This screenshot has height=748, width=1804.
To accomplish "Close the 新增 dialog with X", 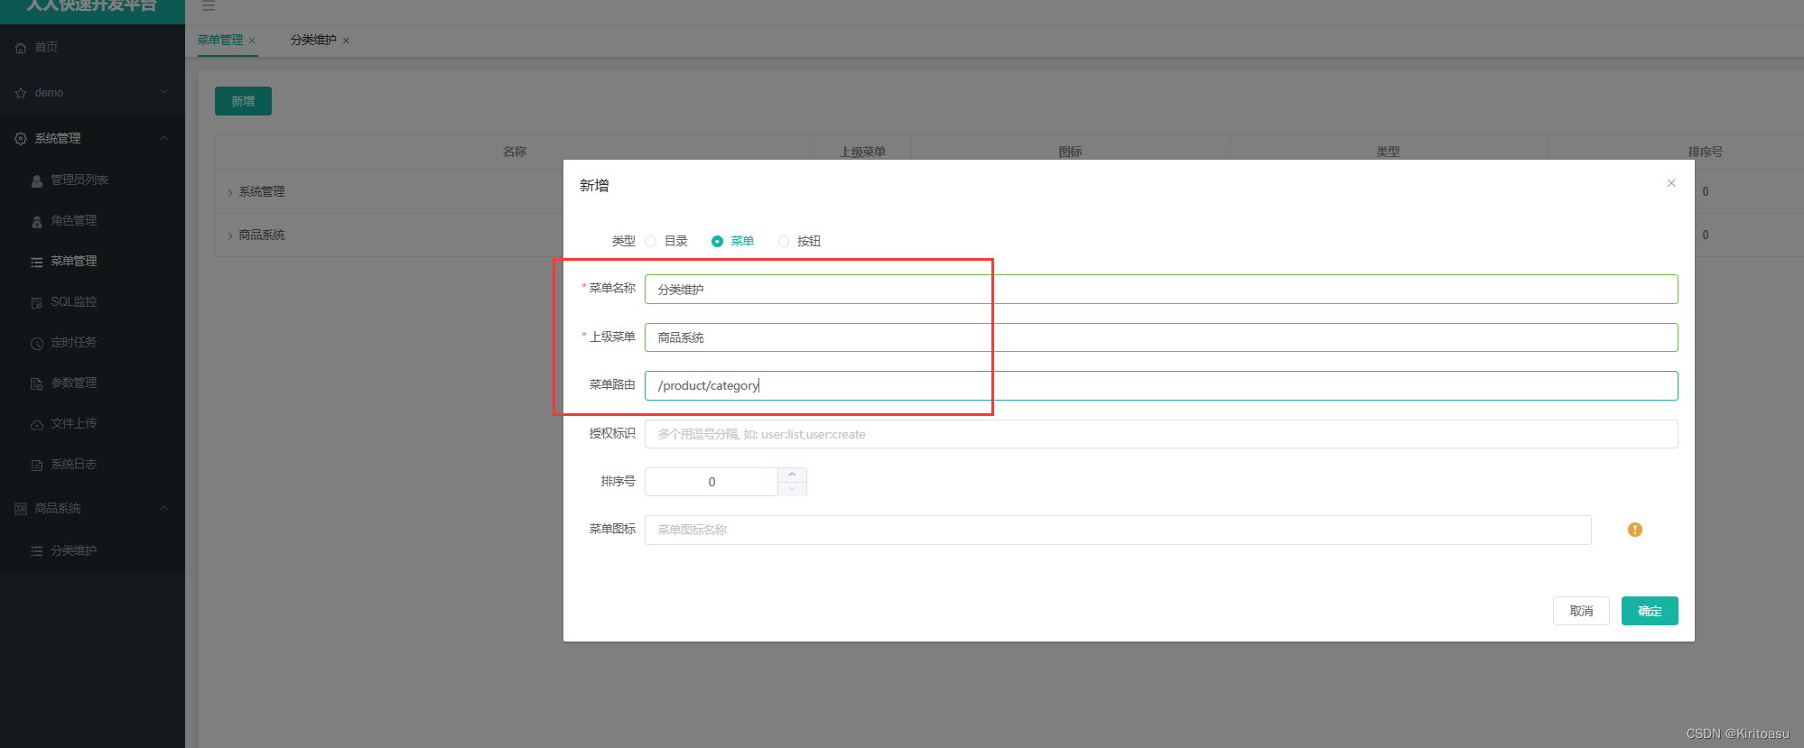I will tap(1671, 183).
